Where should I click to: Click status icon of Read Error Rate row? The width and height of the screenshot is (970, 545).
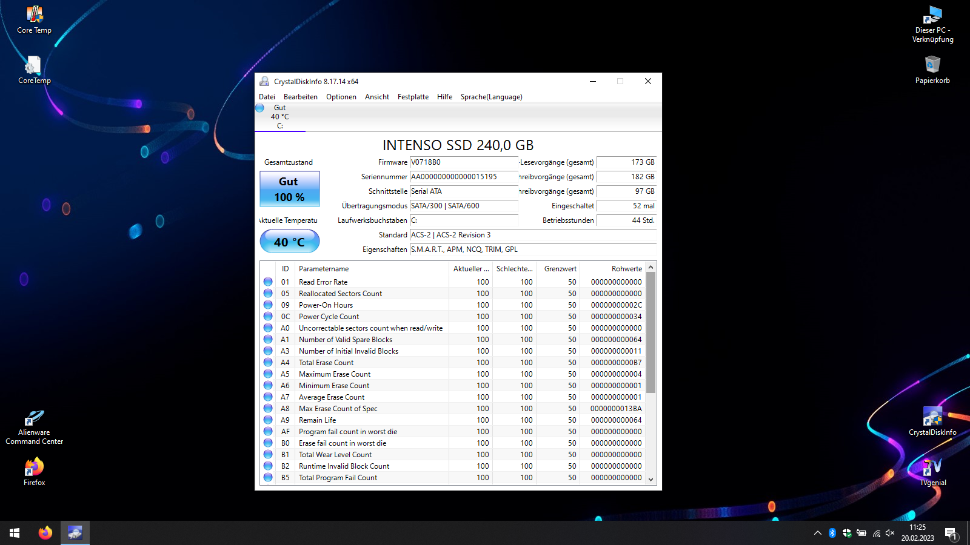pos(268,282)
